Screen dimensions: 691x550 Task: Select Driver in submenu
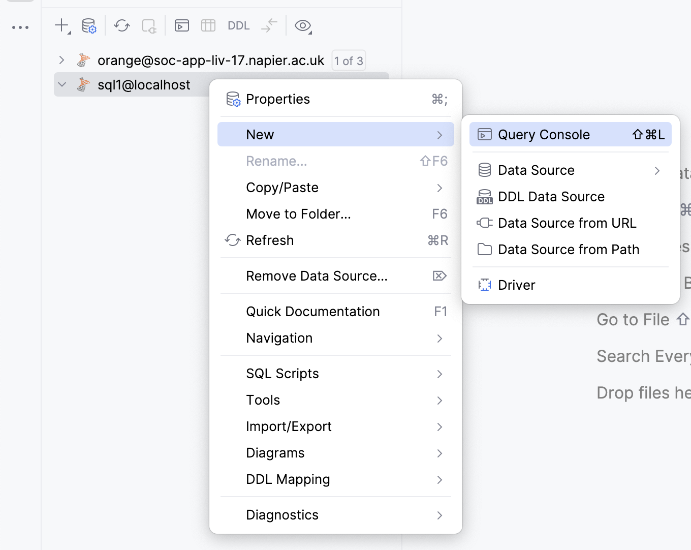coord(571,285)
